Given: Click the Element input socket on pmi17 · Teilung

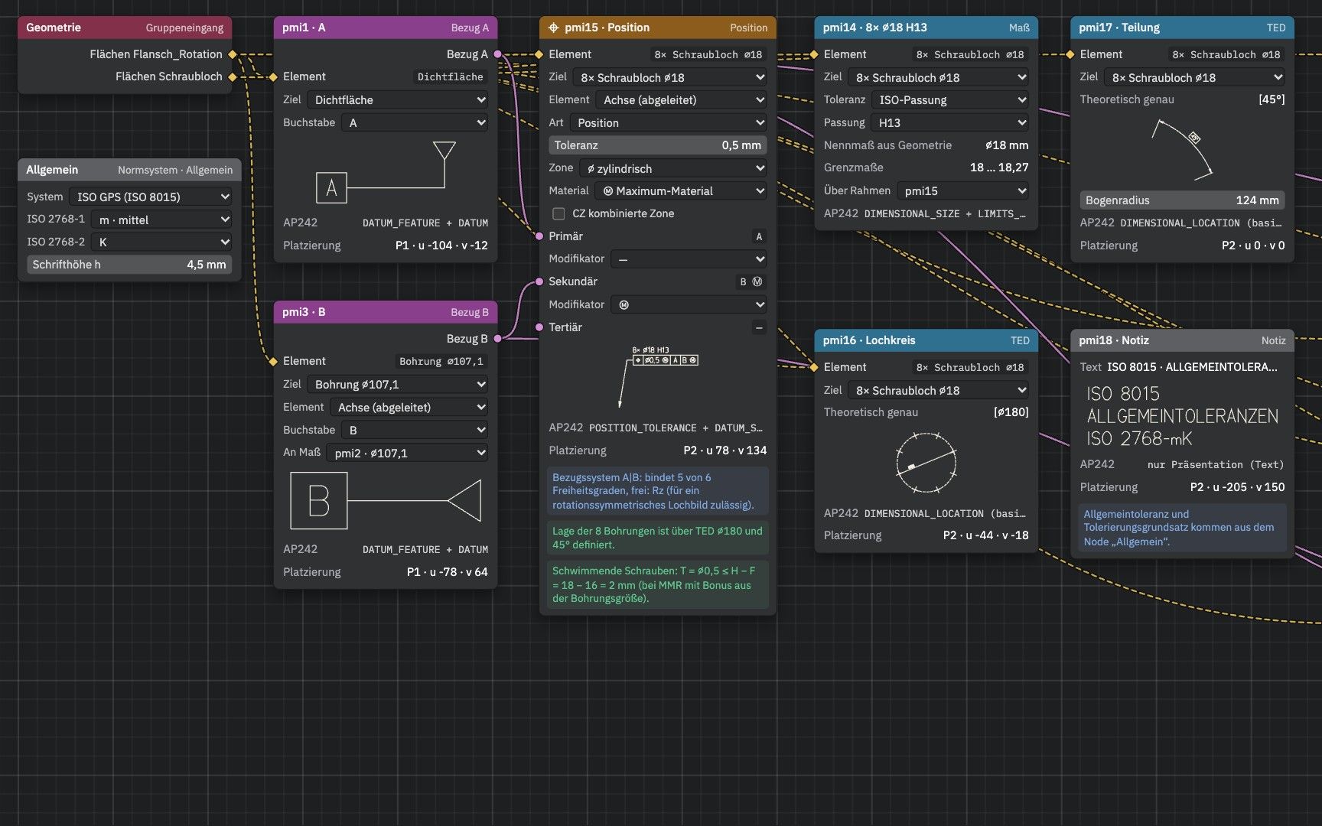Looking at the screenshot, I should pos(1070,54).
